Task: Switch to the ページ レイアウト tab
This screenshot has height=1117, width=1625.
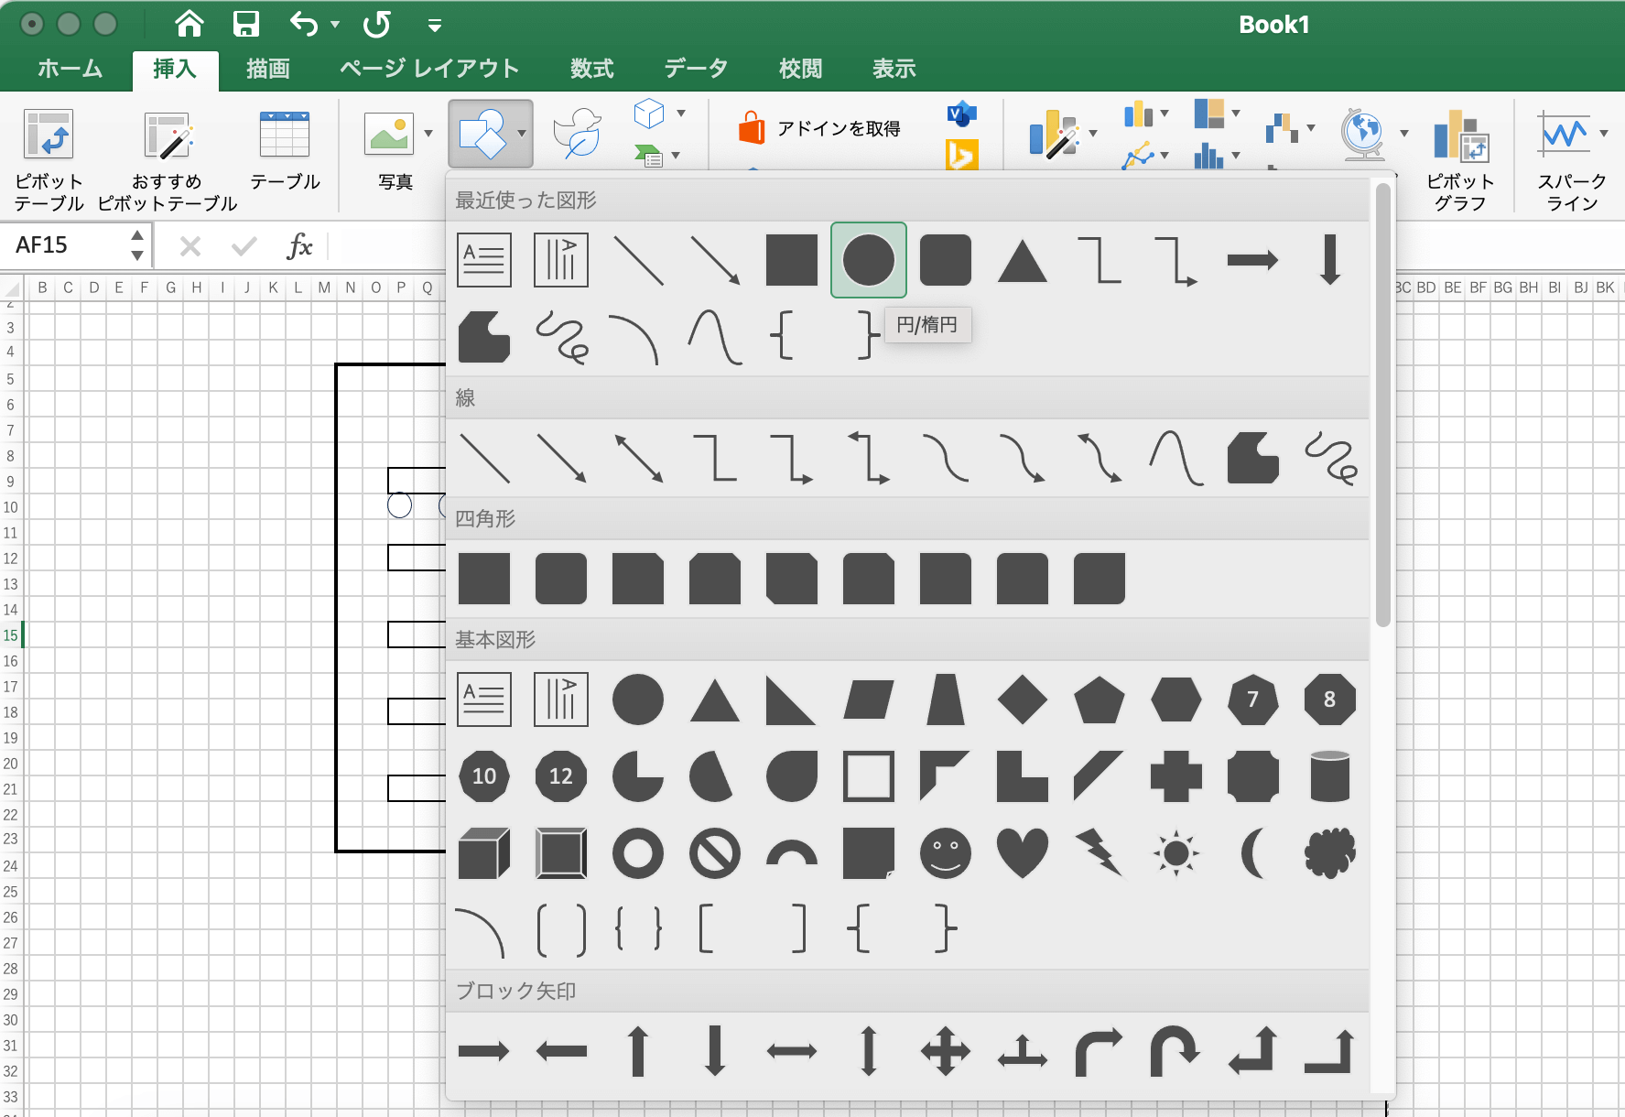Action: [429, 69]
